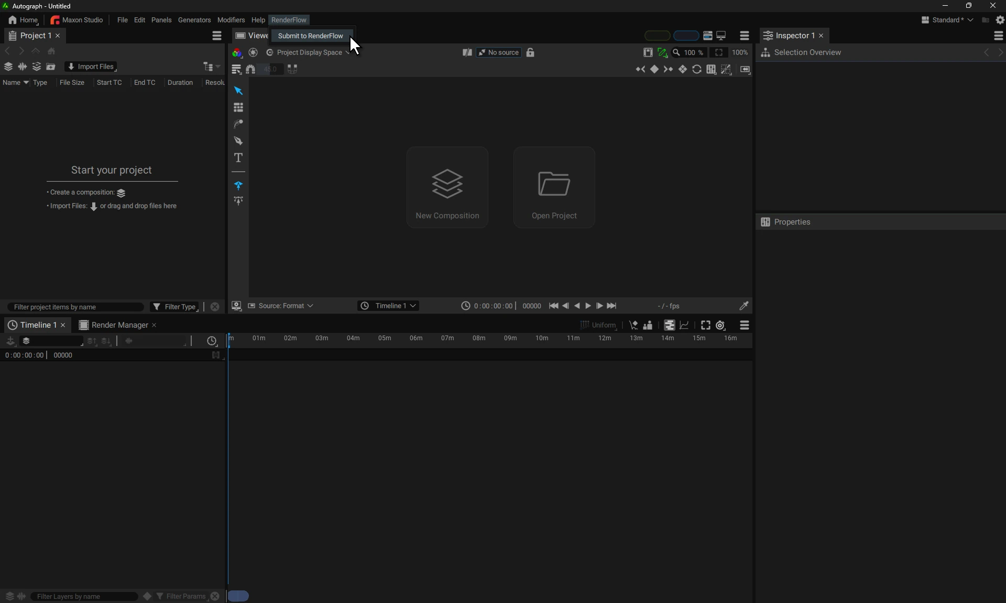
Task: Toggle the blue pill at timeline bottom
Action: click(239, 596)
